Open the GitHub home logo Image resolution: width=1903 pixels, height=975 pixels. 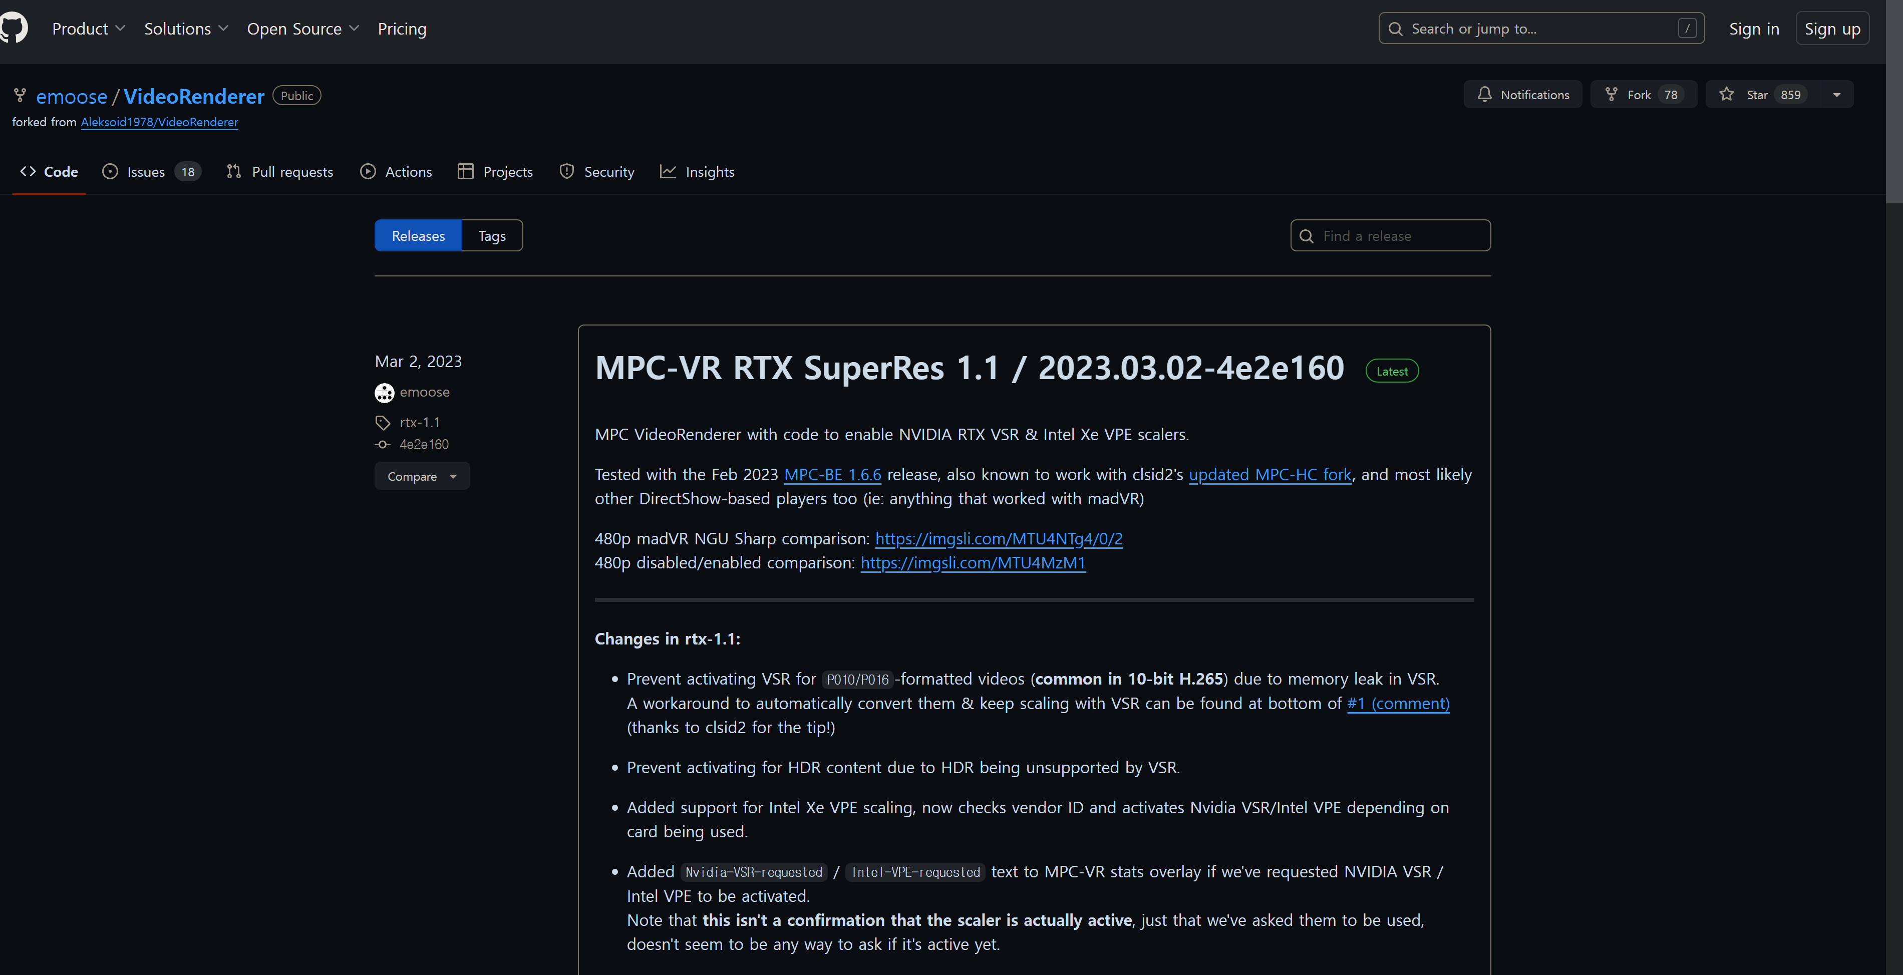[x=14, y=28]
